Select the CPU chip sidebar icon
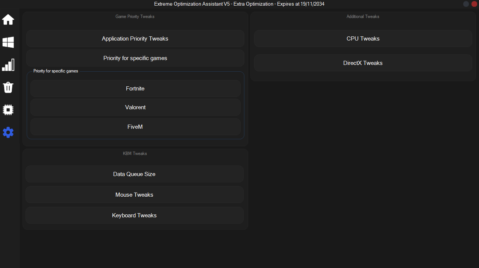Image resolution: width=479 pixels, height=268 pixels. 8,110
